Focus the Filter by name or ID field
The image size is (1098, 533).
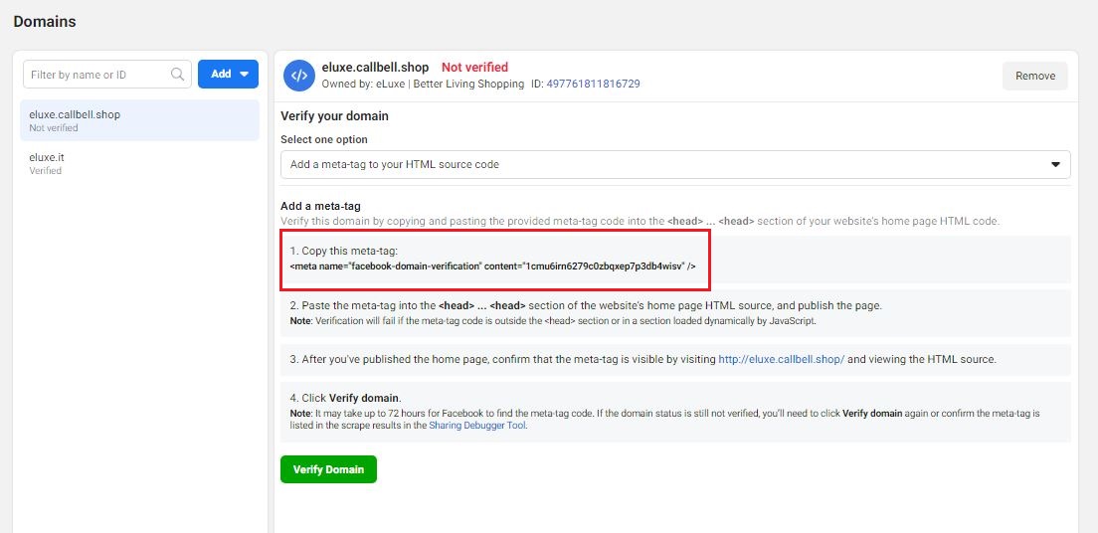[x=97, y=74]
